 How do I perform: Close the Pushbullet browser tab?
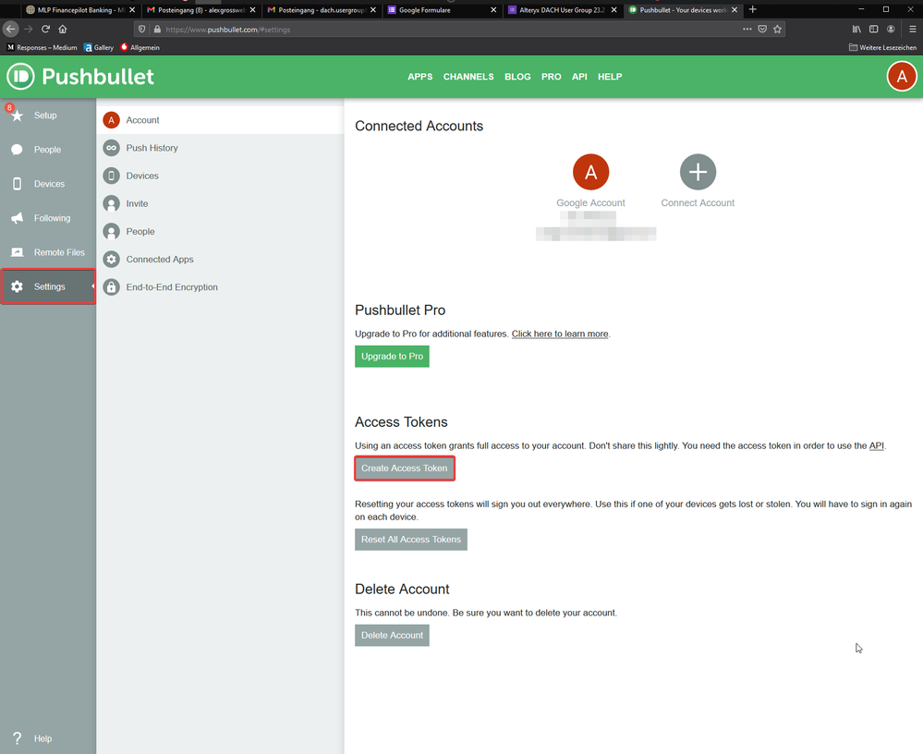[735, 10]
